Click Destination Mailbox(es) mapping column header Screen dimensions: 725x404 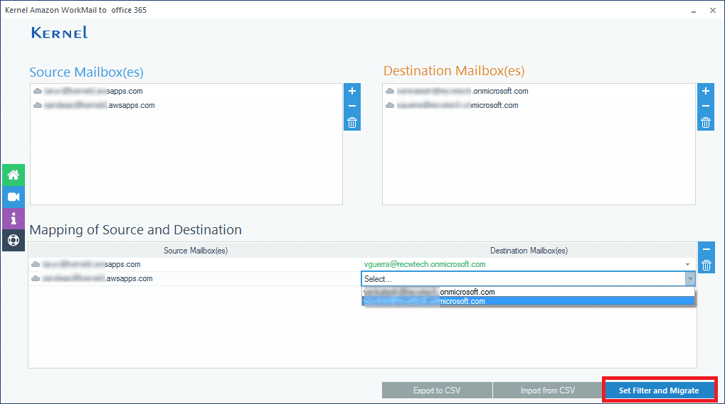[529, 251]
